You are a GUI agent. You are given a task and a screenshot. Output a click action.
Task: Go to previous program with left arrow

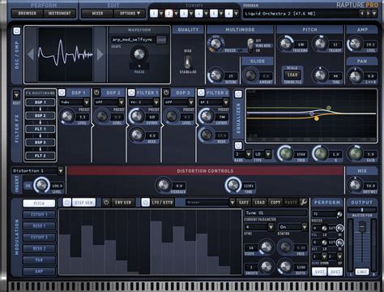coord(362,13)
